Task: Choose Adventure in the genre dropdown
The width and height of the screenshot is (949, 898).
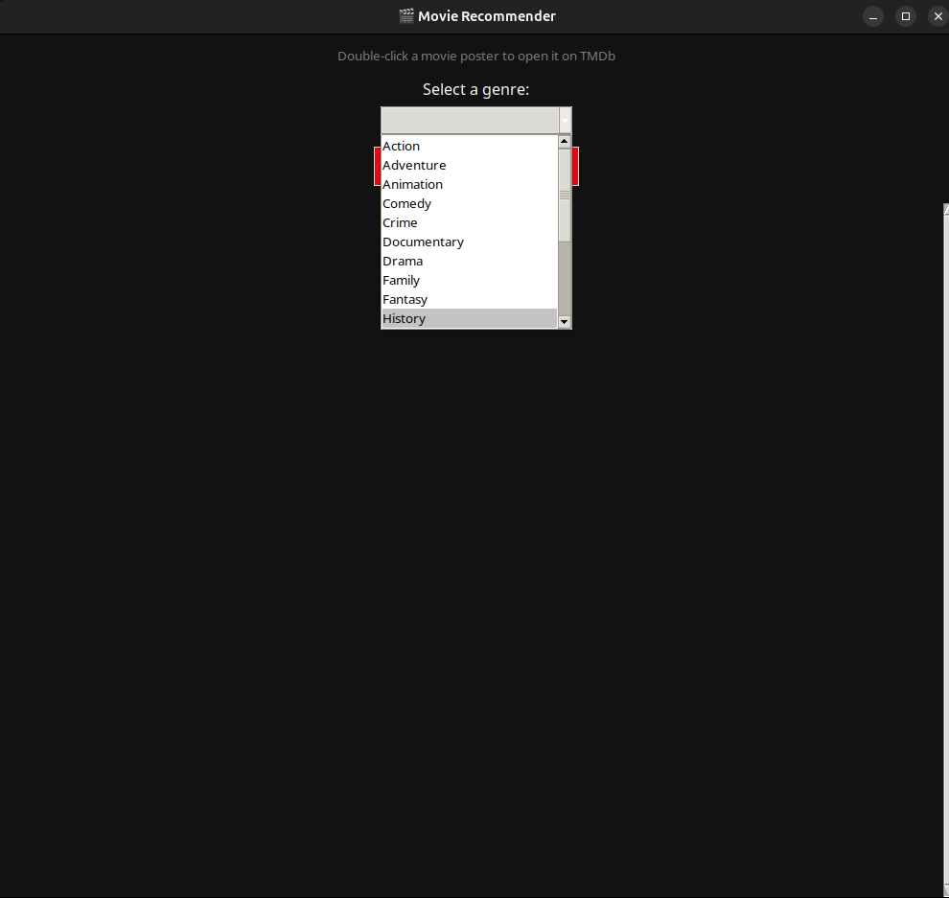Action: click(469, 165)
